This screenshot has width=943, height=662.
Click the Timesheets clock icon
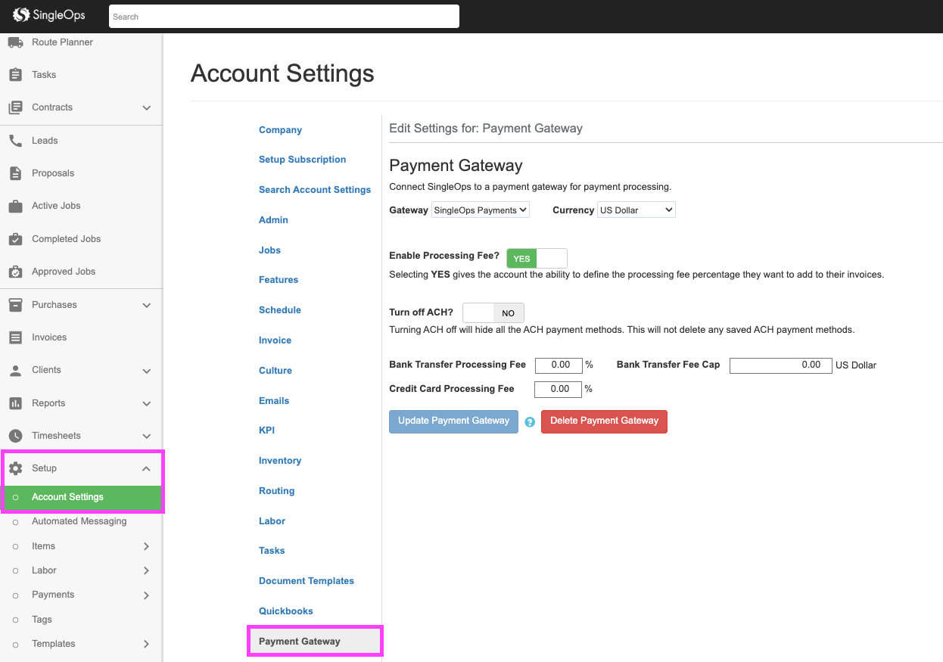click(x=15, y=436)
